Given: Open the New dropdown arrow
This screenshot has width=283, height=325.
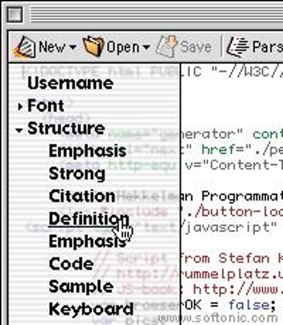Looking at the screenshot, I should [73, 47].
